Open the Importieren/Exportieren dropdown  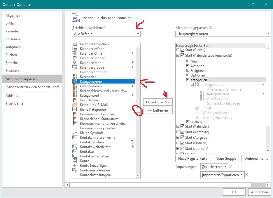(x=222, y=175)
